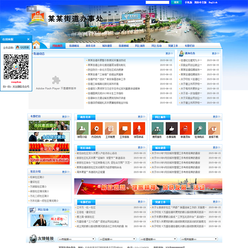Viewport: 248px width, 248px height.
Task: Click the home house icon in the navigation bar
Action: pyautogui.click(x=37, y=45)
